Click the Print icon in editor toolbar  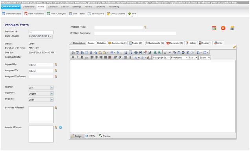coord(73,52)
